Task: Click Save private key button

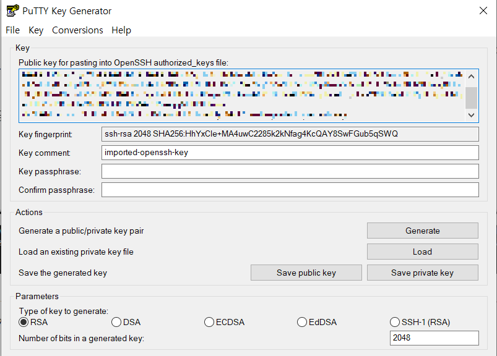Action: tap(423, 273)
